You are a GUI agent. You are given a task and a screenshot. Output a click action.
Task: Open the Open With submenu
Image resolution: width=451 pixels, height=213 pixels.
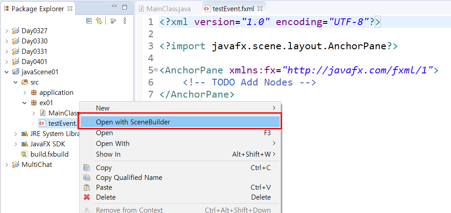(180, 144)
